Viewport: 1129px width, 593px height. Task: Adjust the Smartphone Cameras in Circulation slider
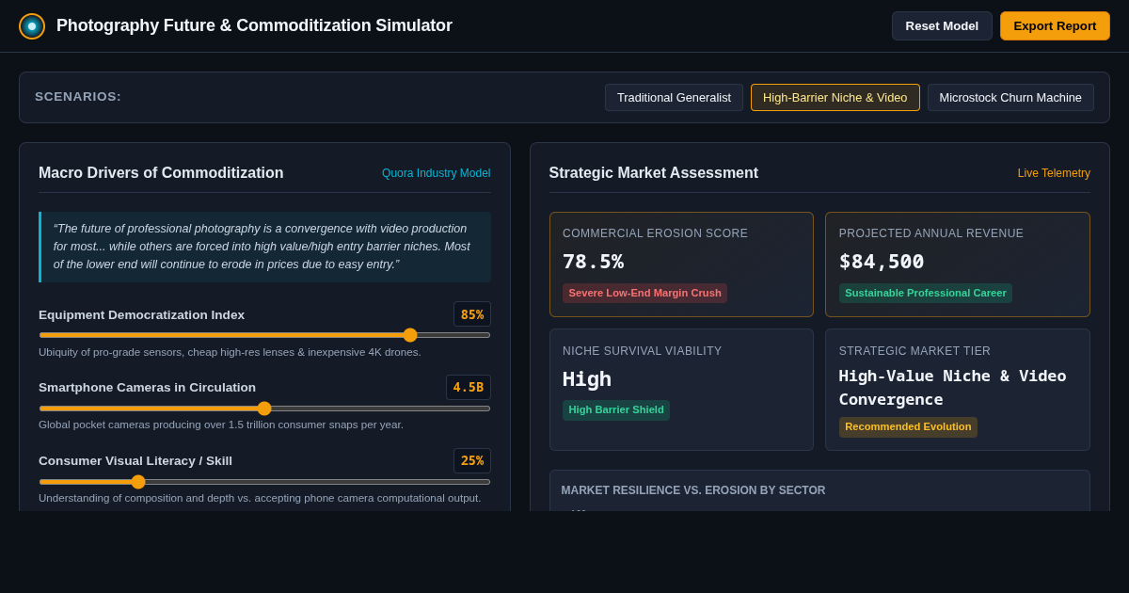coord(264,409)
